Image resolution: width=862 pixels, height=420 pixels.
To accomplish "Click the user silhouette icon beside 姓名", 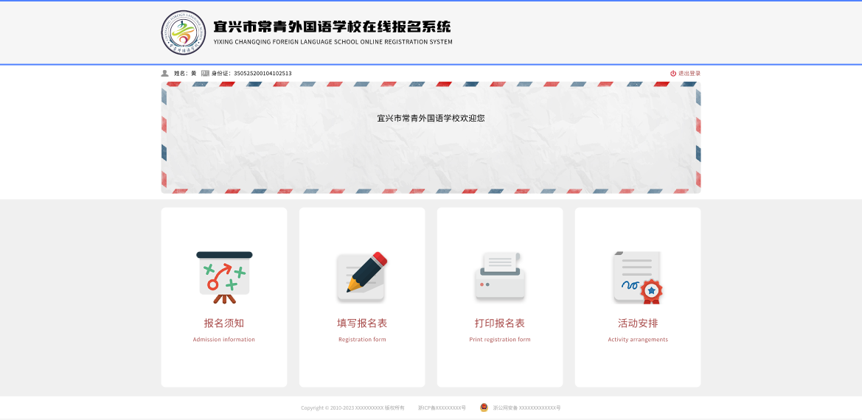I will click(x=164, y=73).
